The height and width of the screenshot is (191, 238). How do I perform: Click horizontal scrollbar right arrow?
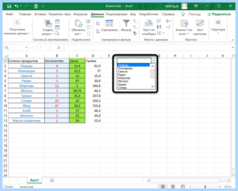[x=229, y=181]
